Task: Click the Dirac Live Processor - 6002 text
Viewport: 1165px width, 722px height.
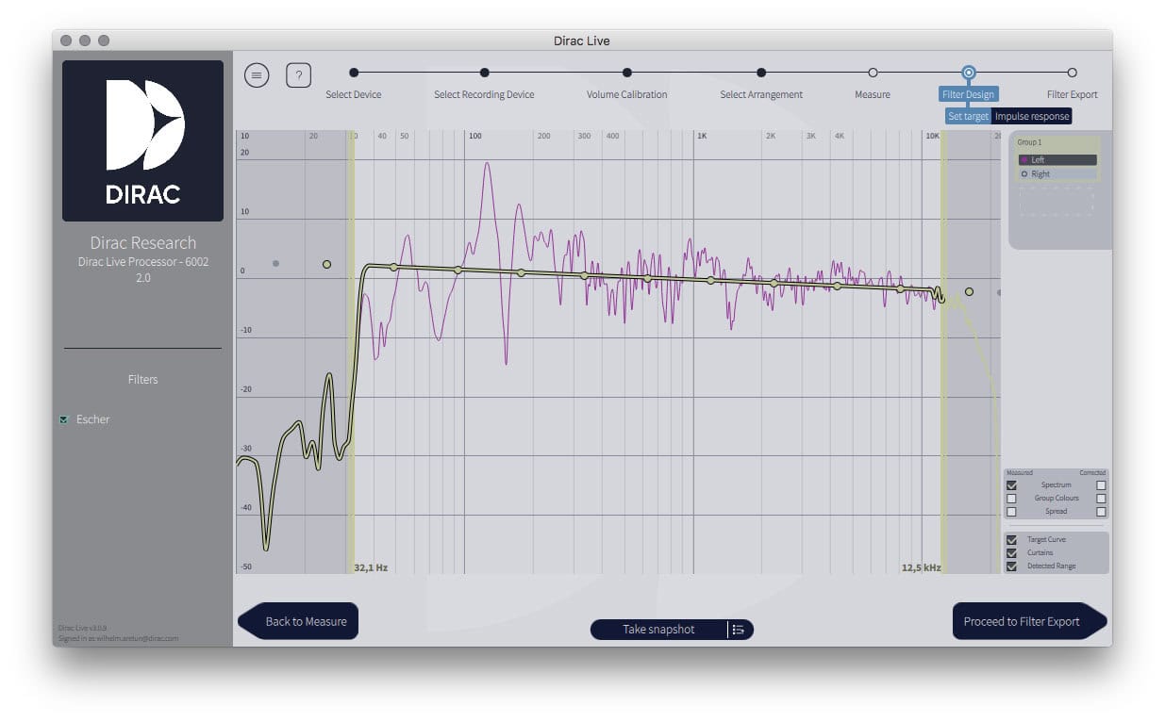Action: (143, 262)
